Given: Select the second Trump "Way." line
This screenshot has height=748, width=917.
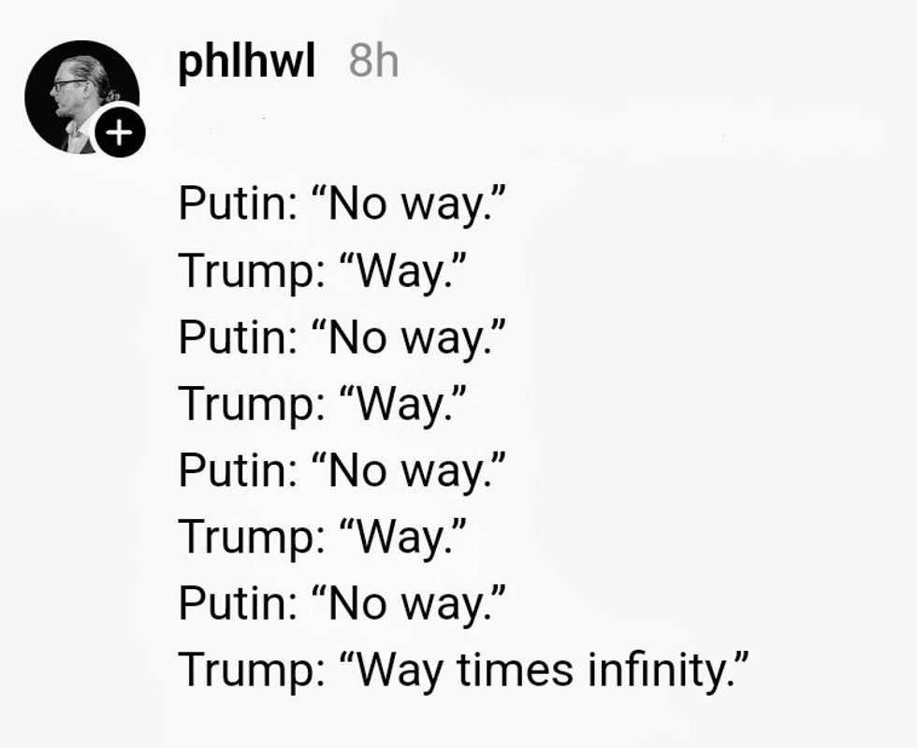Looking at the screenshot, I should coord(322,402).
